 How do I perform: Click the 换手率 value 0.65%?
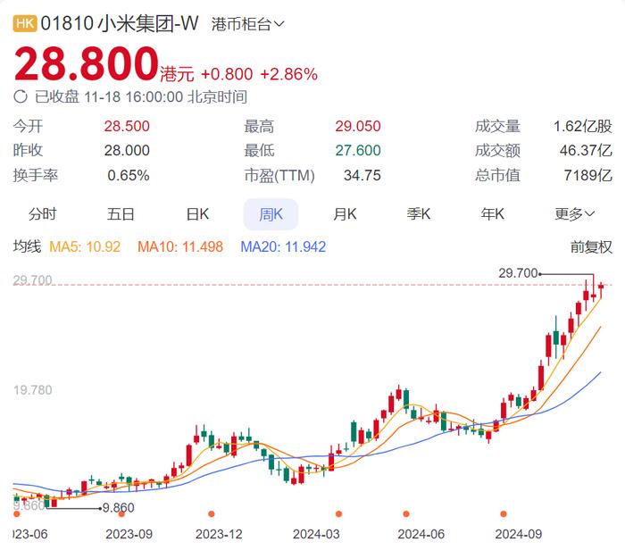pos(129,175)
